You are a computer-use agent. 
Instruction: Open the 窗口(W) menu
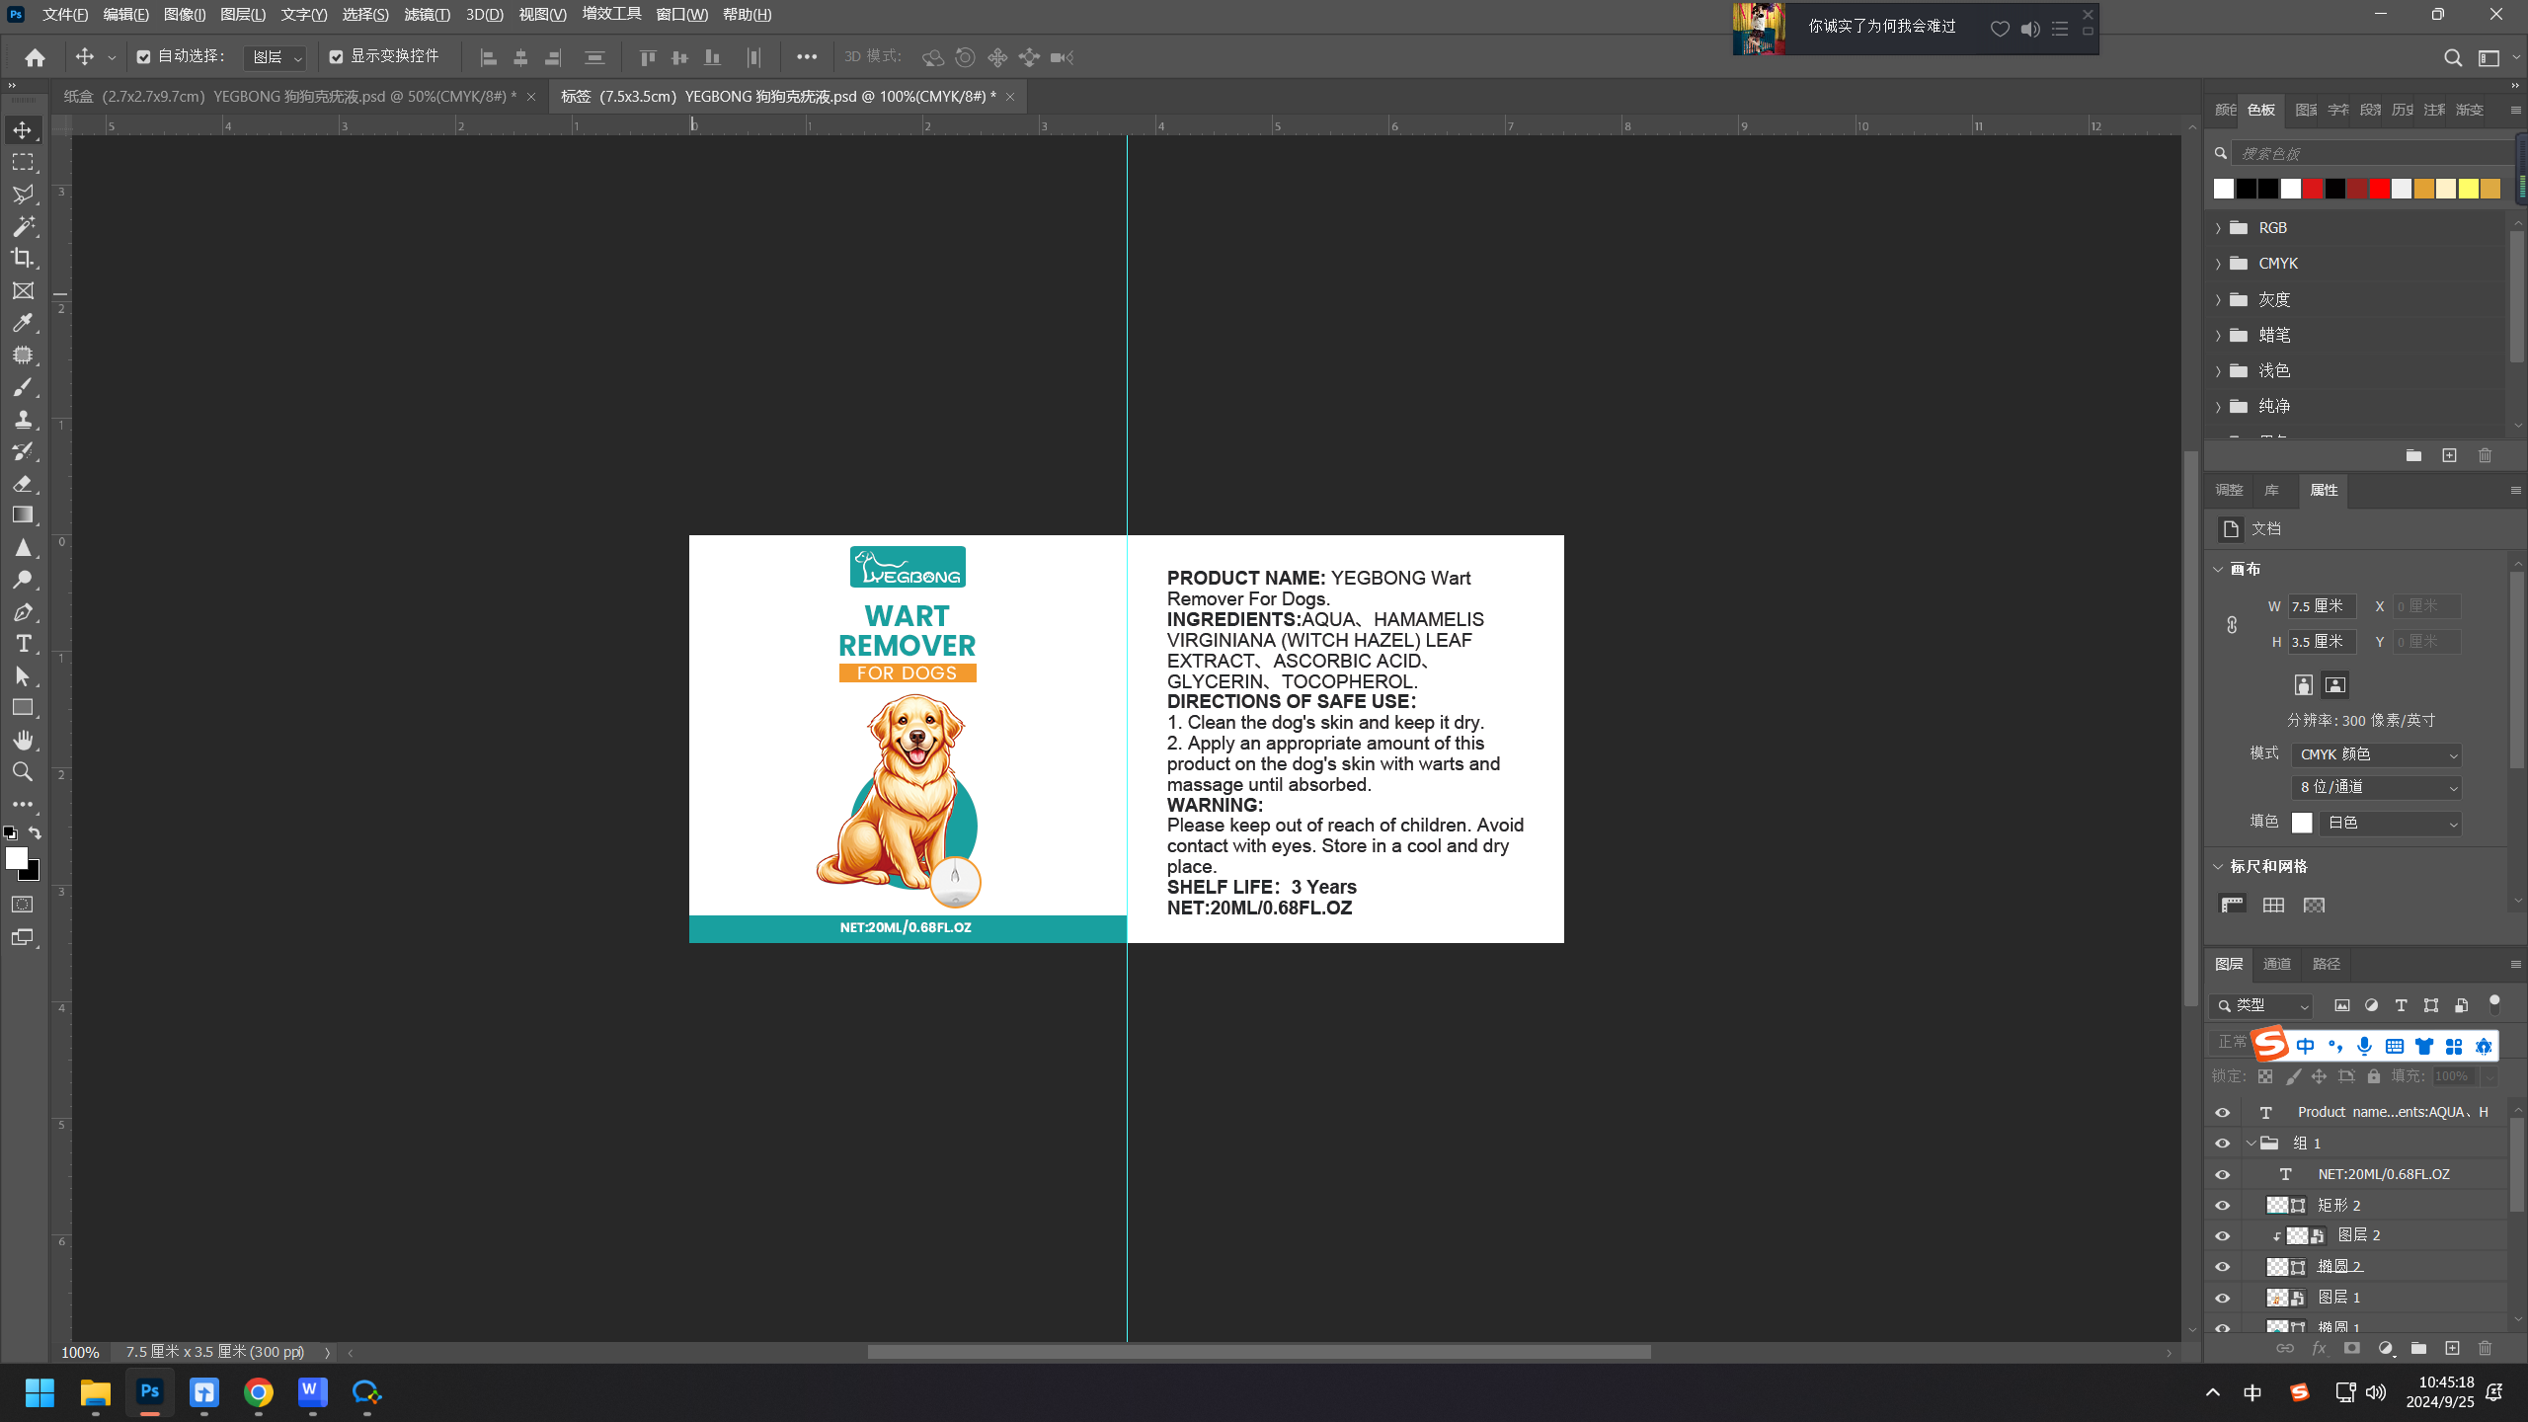coord(681,15)
